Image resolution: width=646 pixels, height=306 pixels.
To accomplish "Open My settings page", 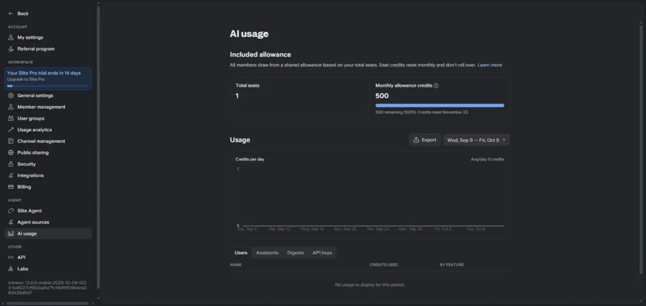I will pos(30,38).
